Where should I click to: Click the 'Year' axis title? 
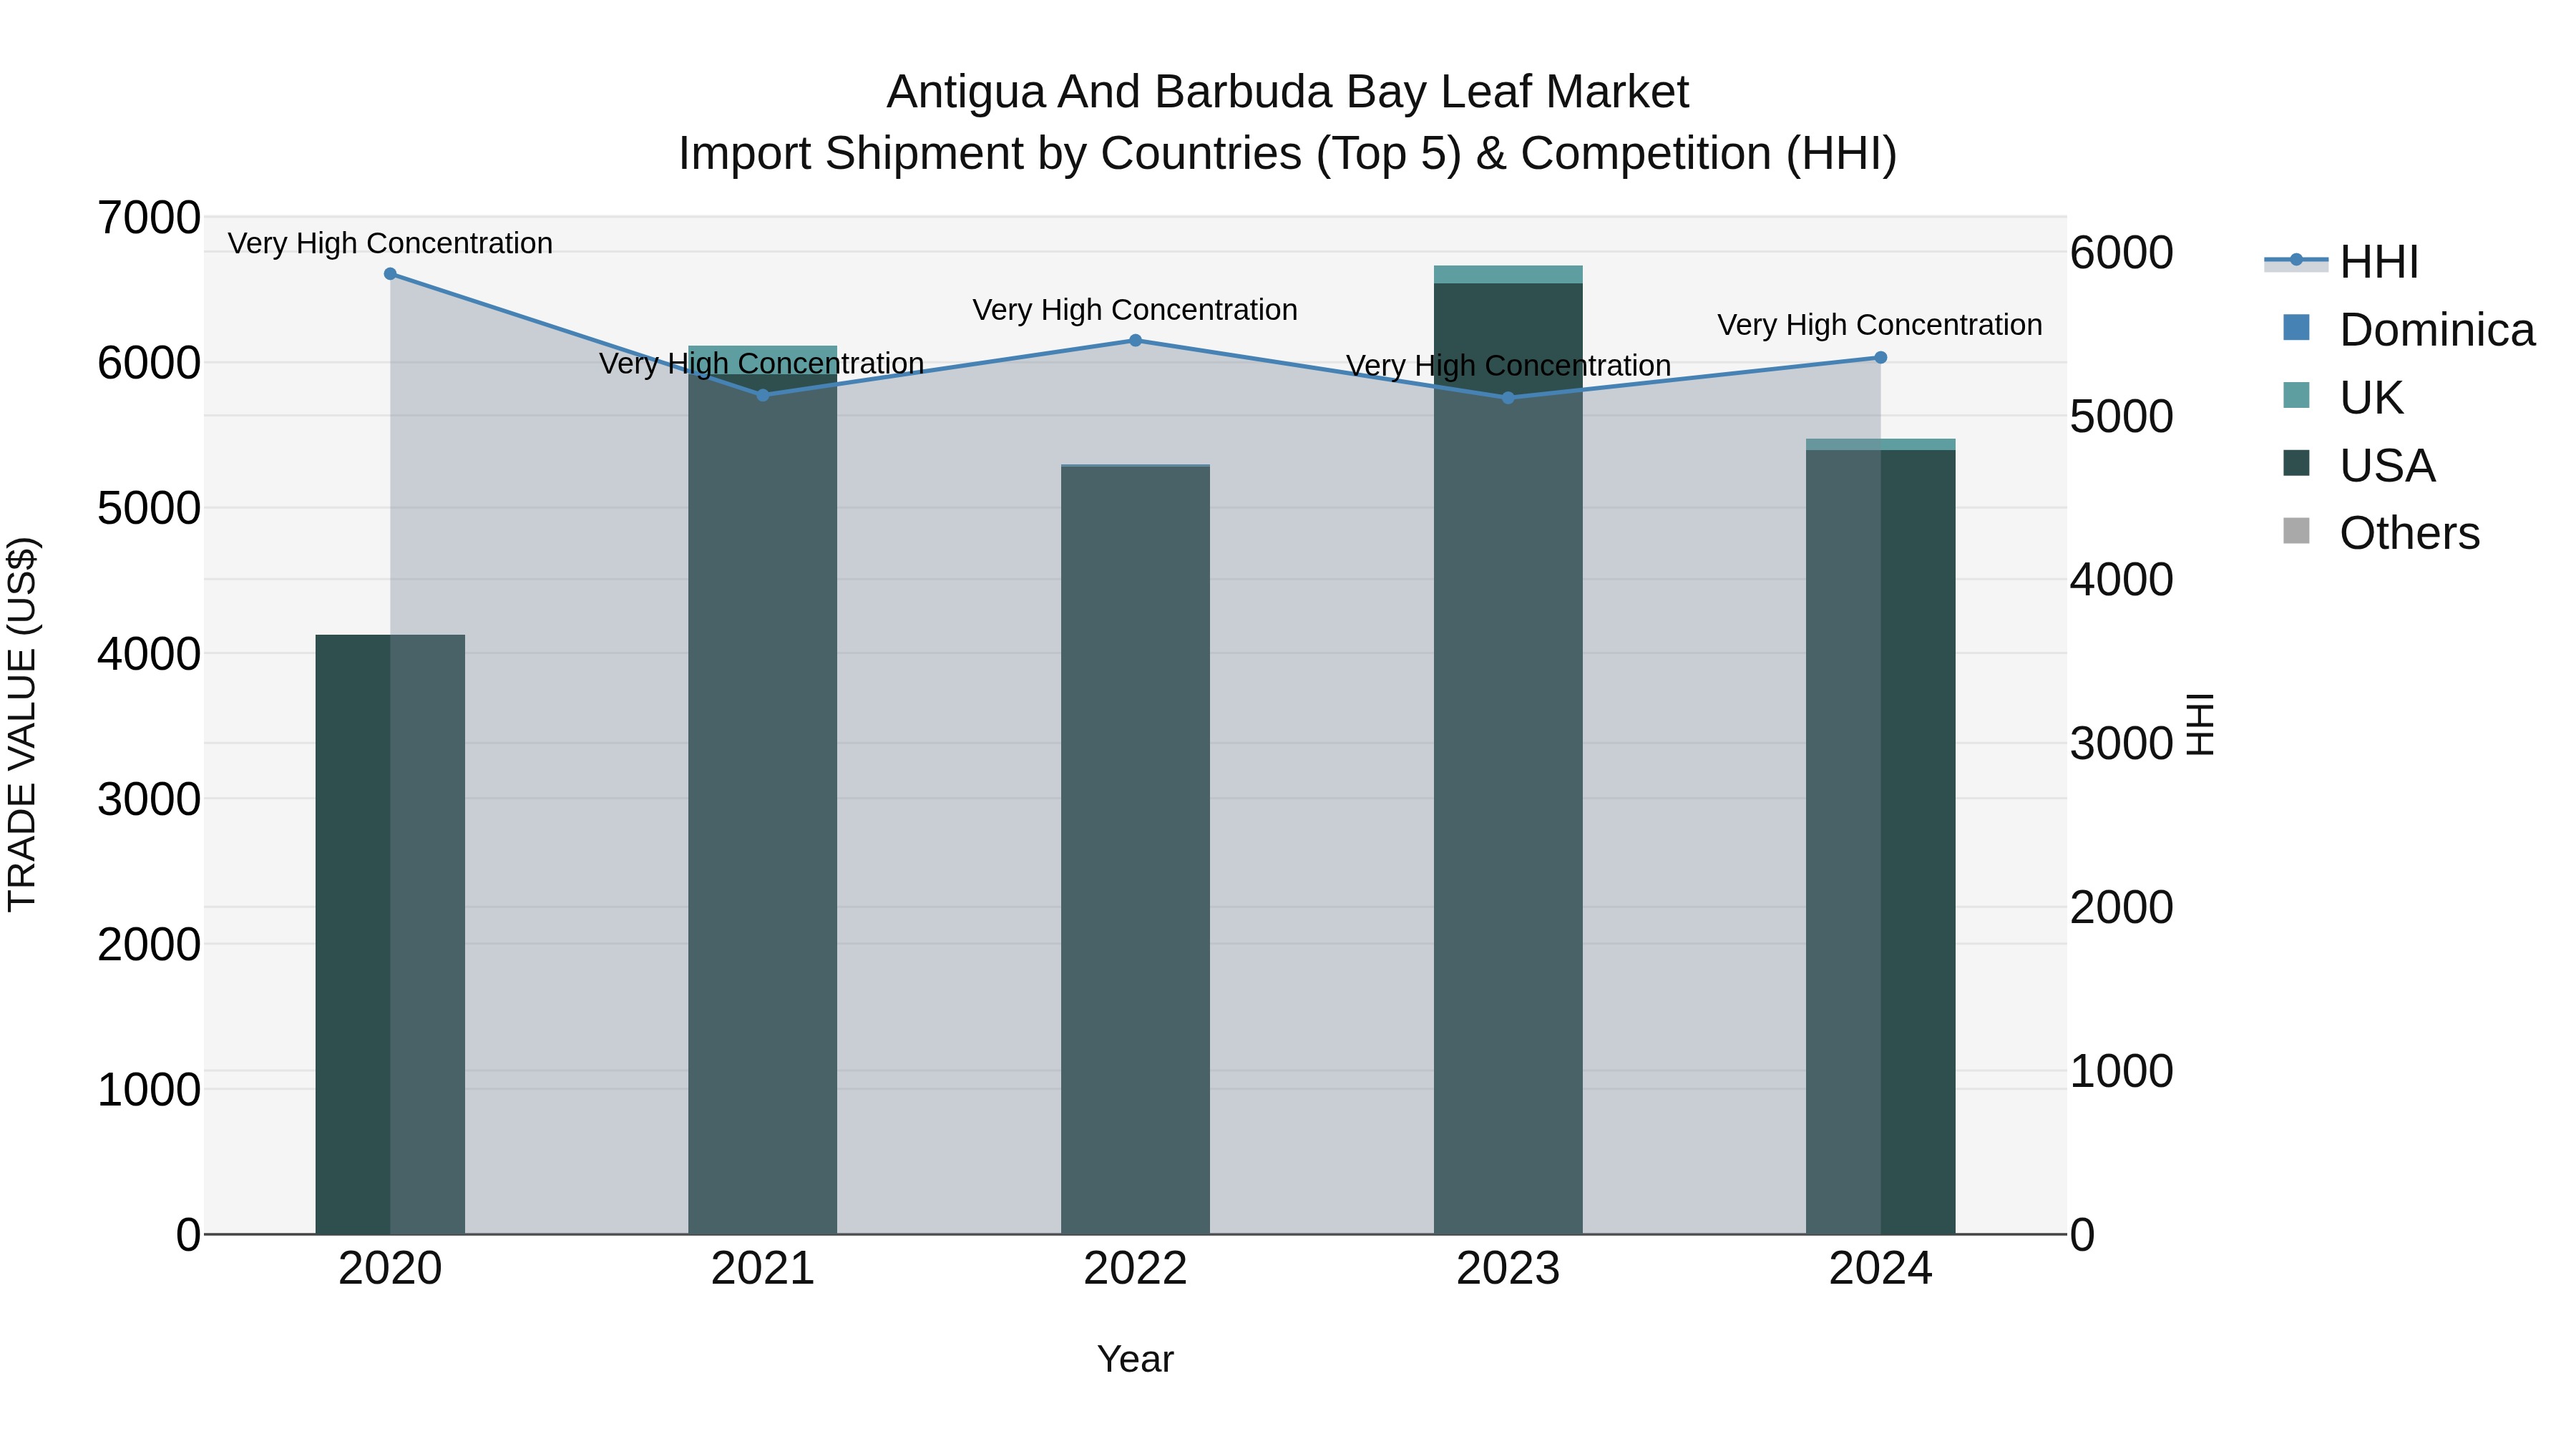pyautogui.click(x=1135, y=1360)
